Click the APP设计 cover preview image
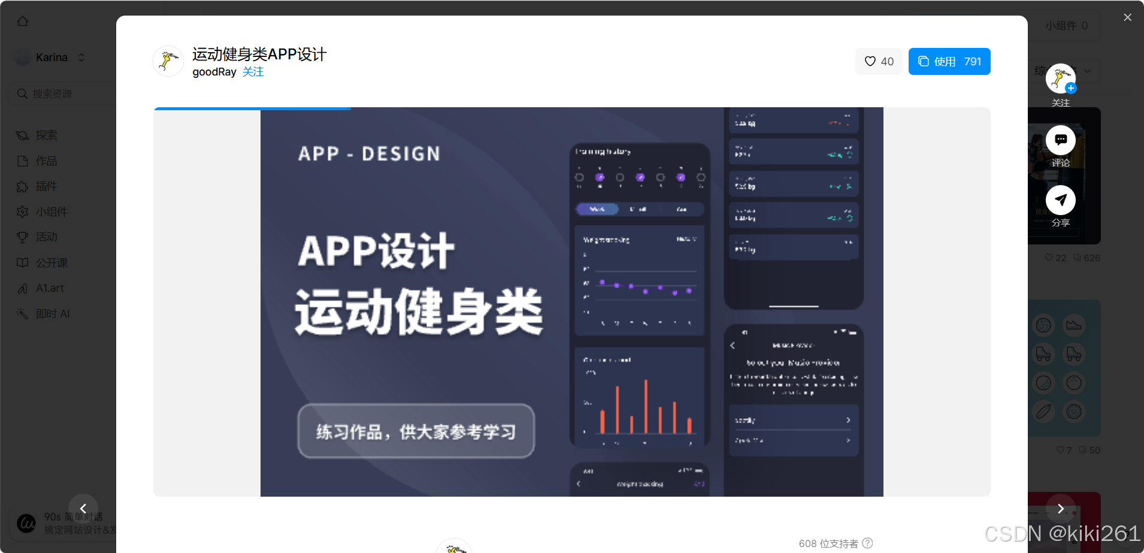 (x=572, y=302)
